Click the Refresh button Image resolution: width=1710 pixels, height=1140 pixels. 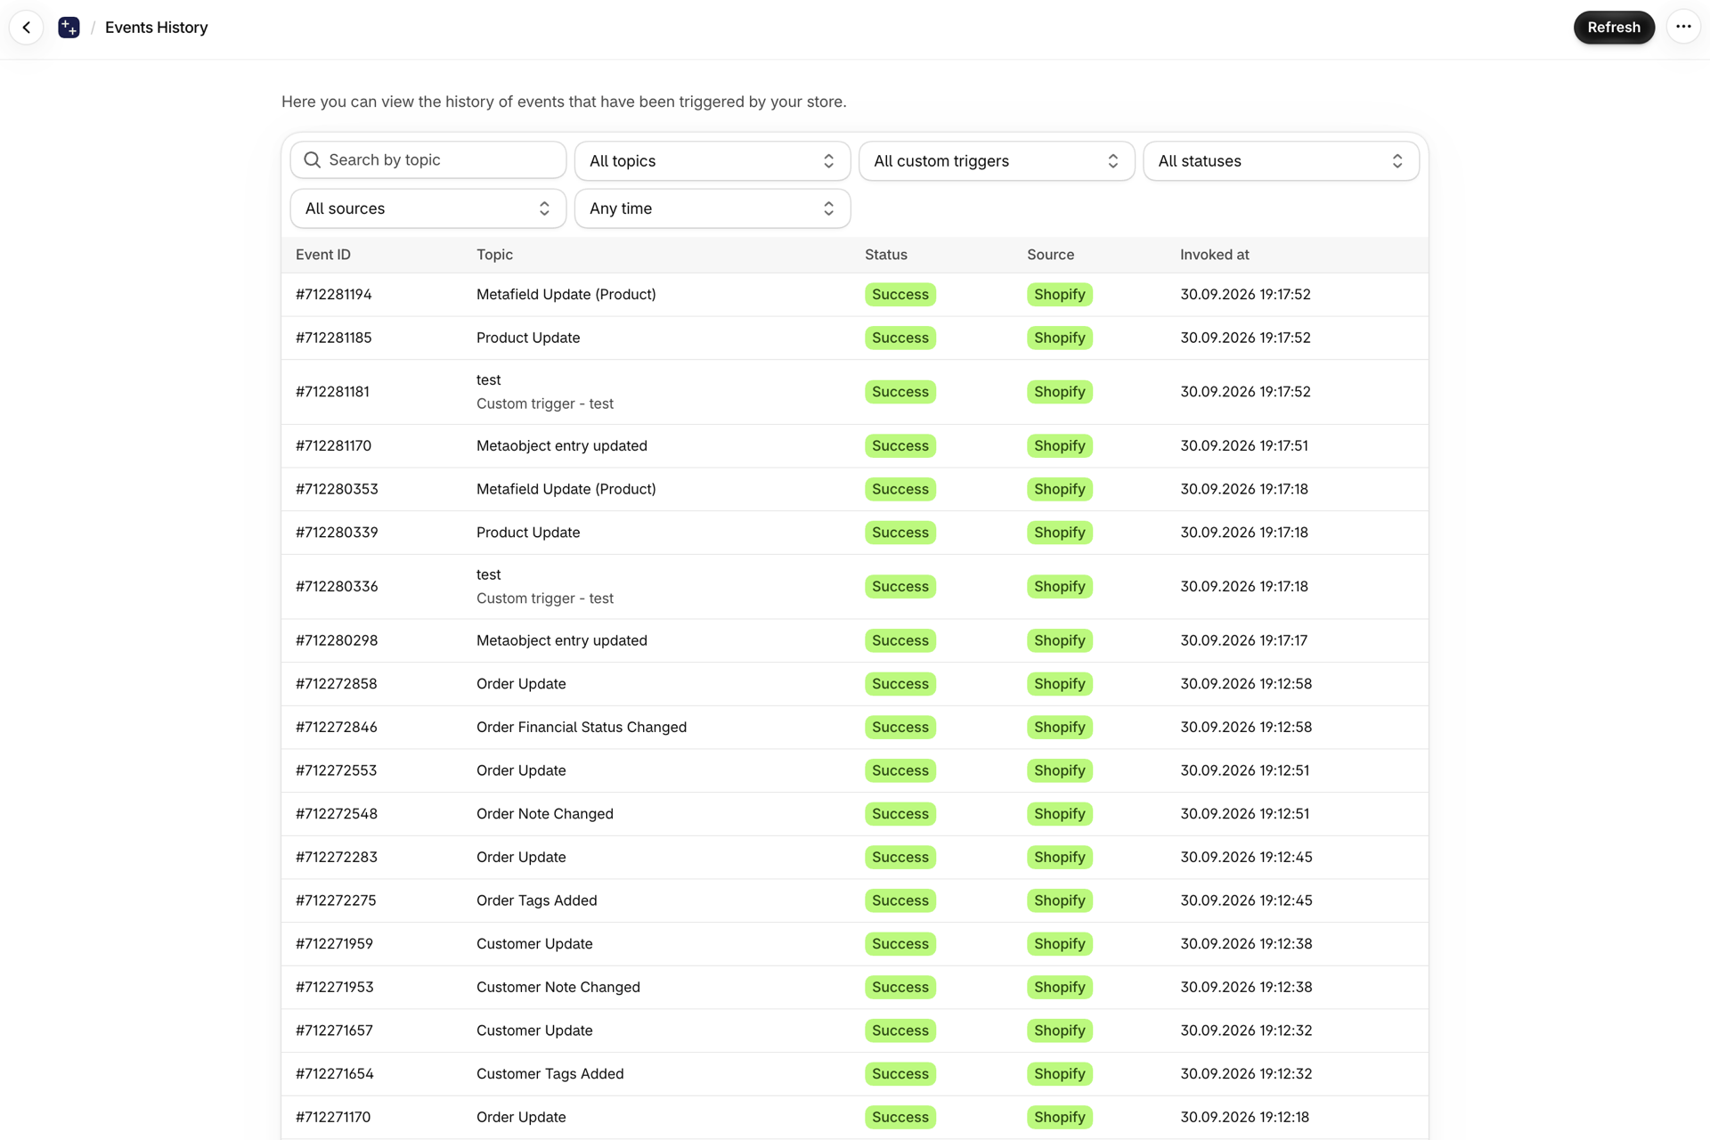pyautogui.click(x=1614, y=27)
